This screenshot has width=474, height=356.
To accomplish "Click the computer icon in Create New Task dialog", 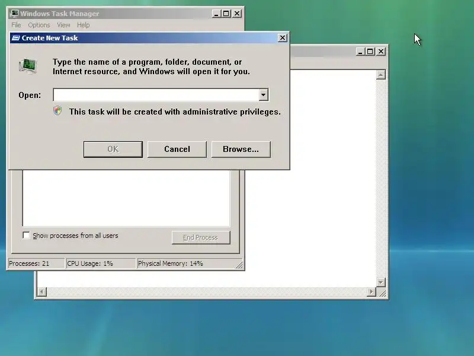I will tap(28, 66).
